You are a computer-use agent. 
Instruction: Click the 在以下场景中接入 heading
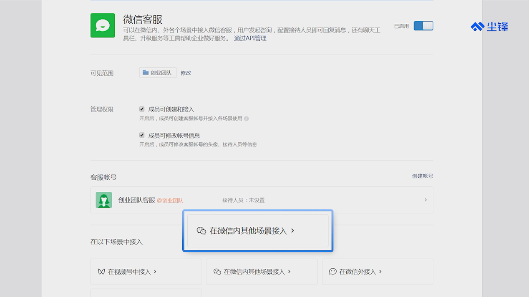(x=116, y=242)
